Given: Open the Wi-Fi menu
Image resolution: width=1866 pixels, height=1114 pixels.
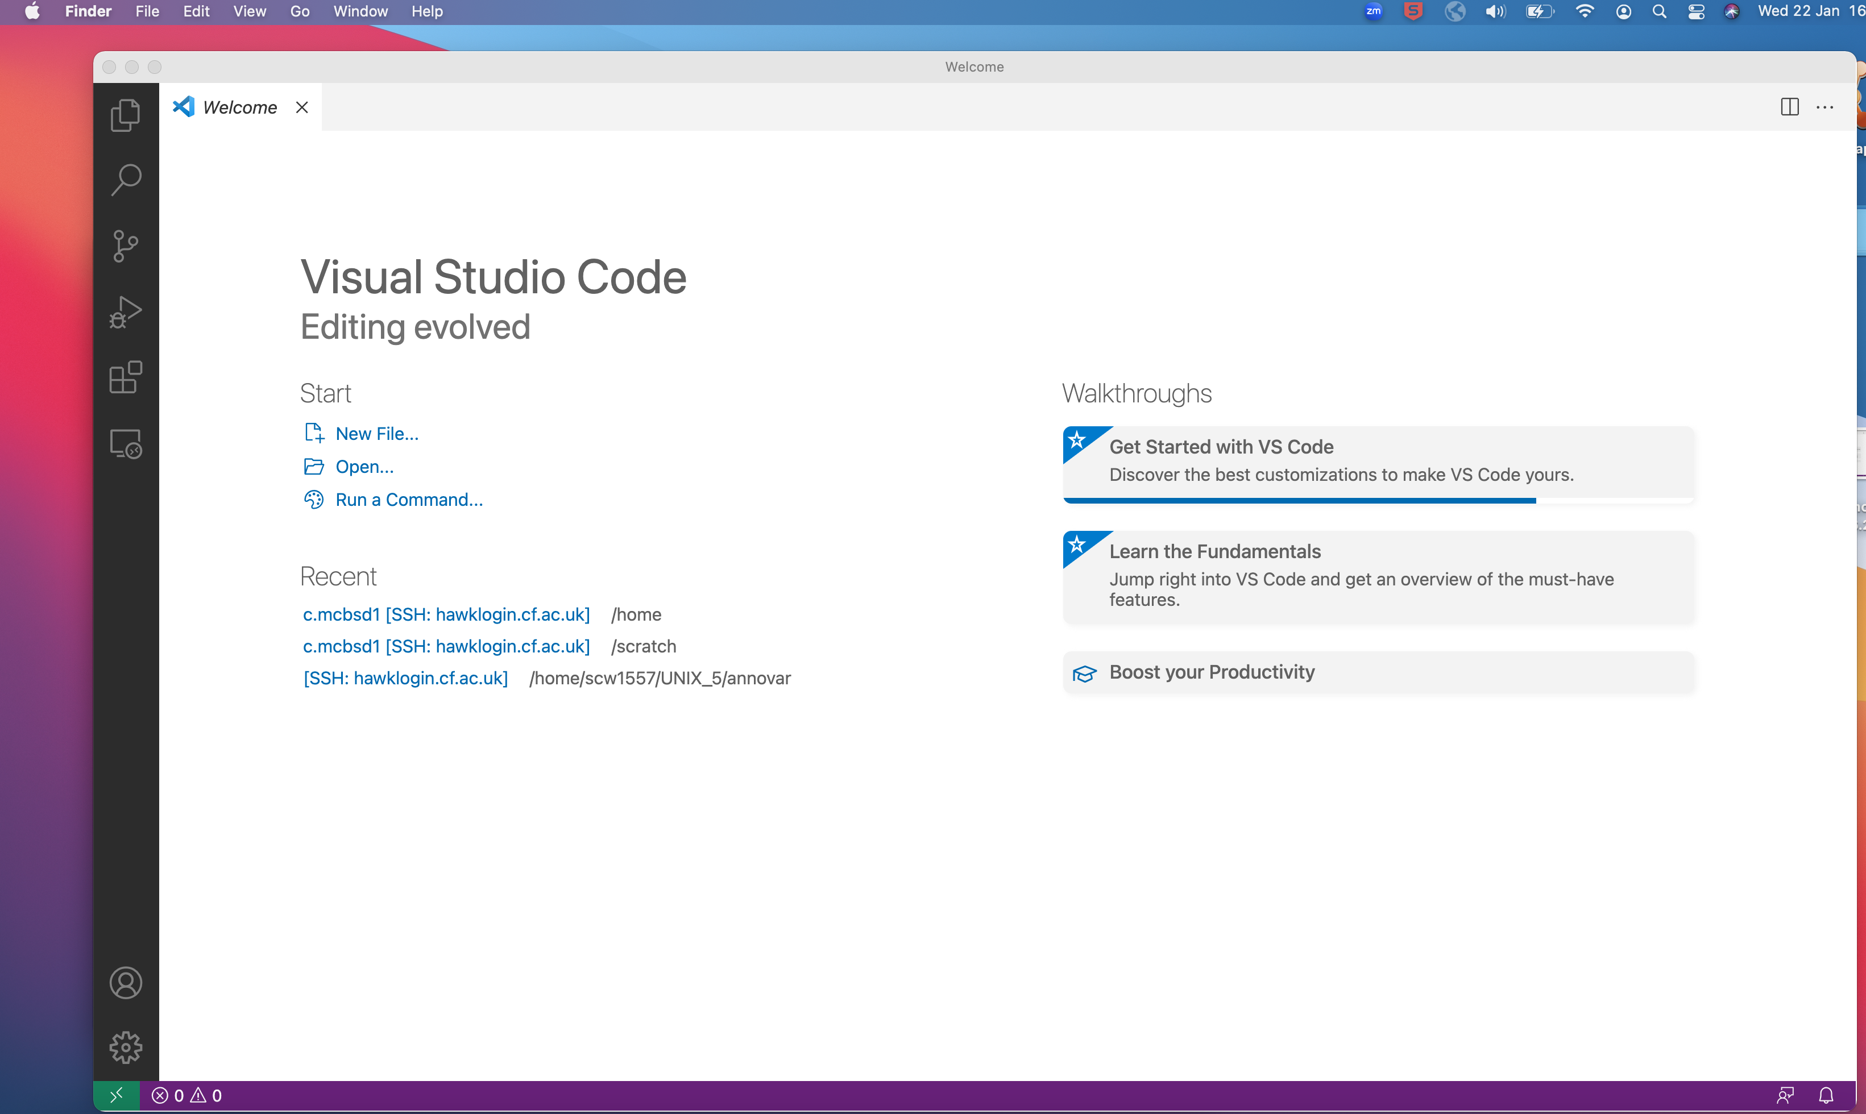Looking at the screenshot, I should [1585, 11].
